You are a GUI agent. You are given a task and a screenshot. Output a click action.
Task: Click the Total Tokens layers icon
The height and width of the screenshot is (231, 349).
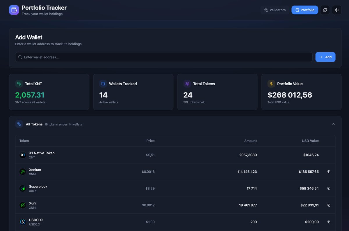point(187,84)
